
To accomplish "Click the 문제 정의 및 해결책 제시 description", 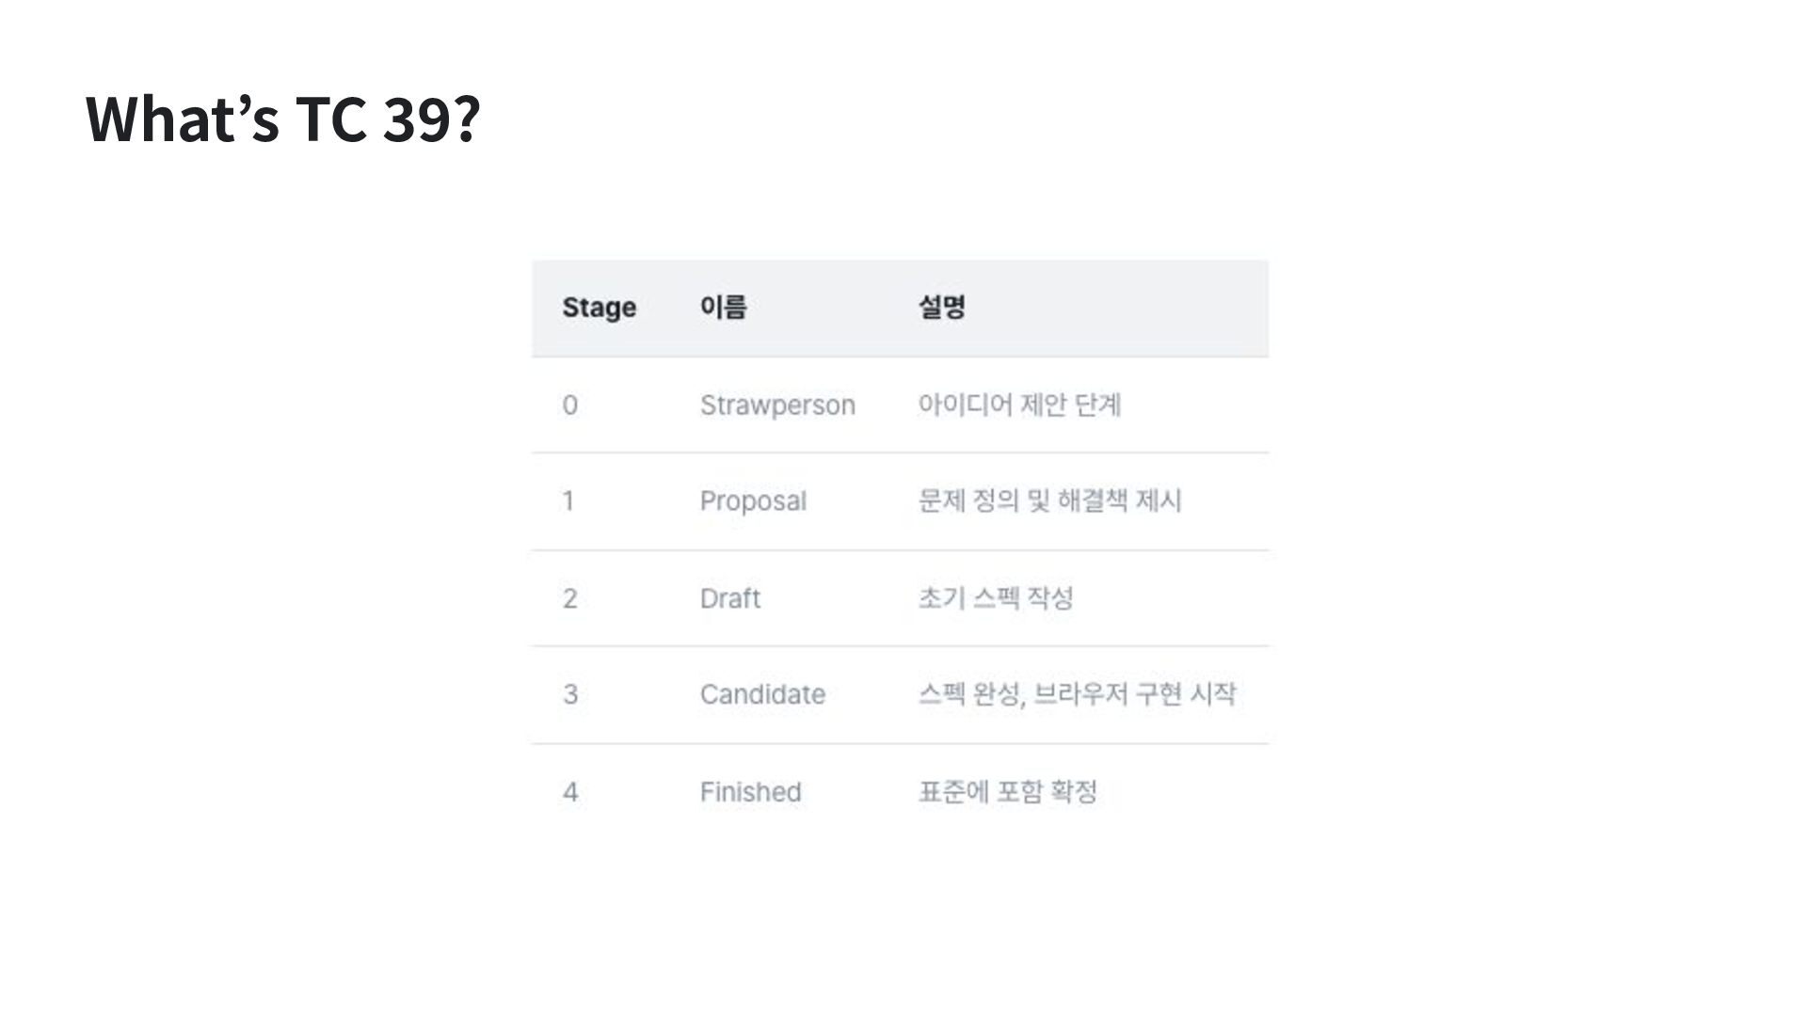I will click(x=1049, y=501).
